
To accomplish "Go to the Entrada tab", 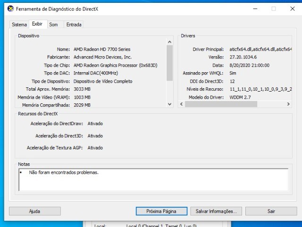I will (74, 25).
